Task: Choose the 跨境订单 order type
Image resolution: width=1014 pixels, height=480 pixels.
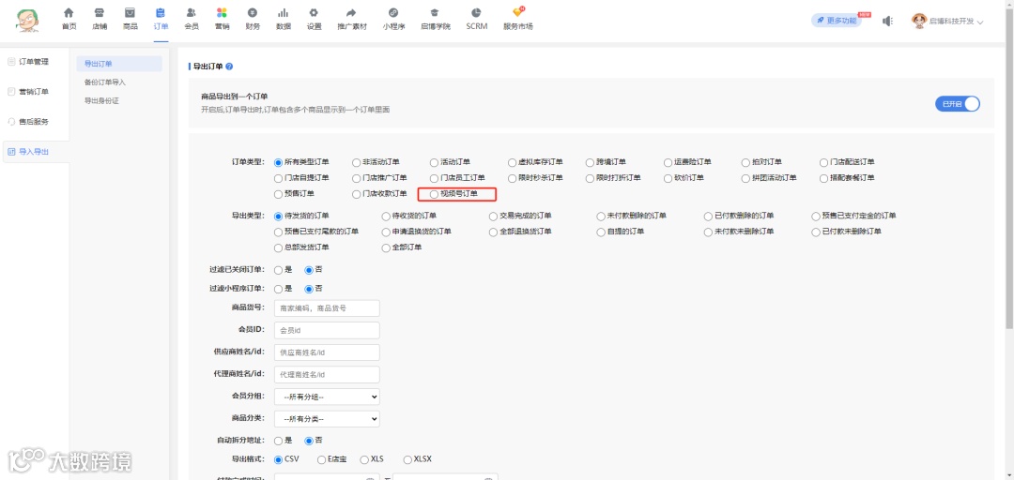Action: (x=591, y=162)
